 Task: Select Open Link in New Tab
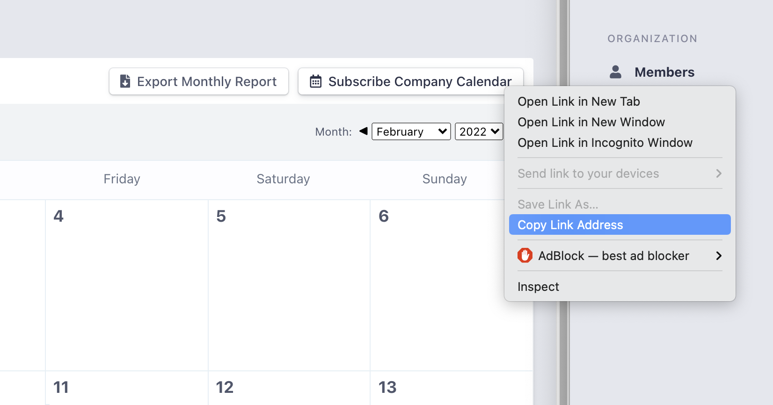tap(578, 101)
